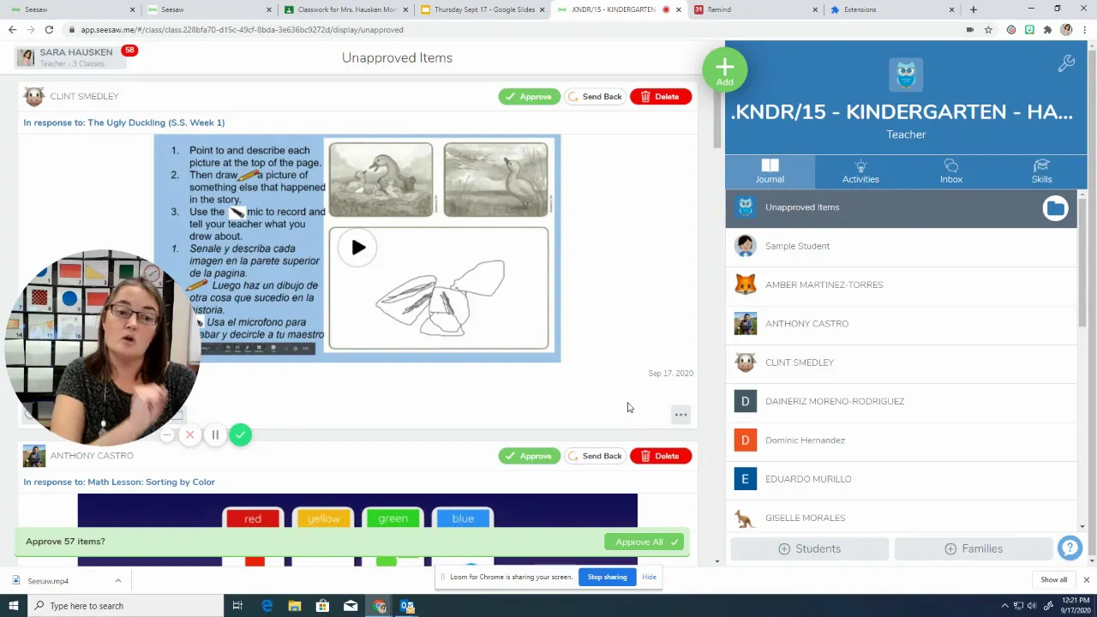Select Sample Student in the list
The width and height of the screenshot is (1097, 617).
point(901,246)
